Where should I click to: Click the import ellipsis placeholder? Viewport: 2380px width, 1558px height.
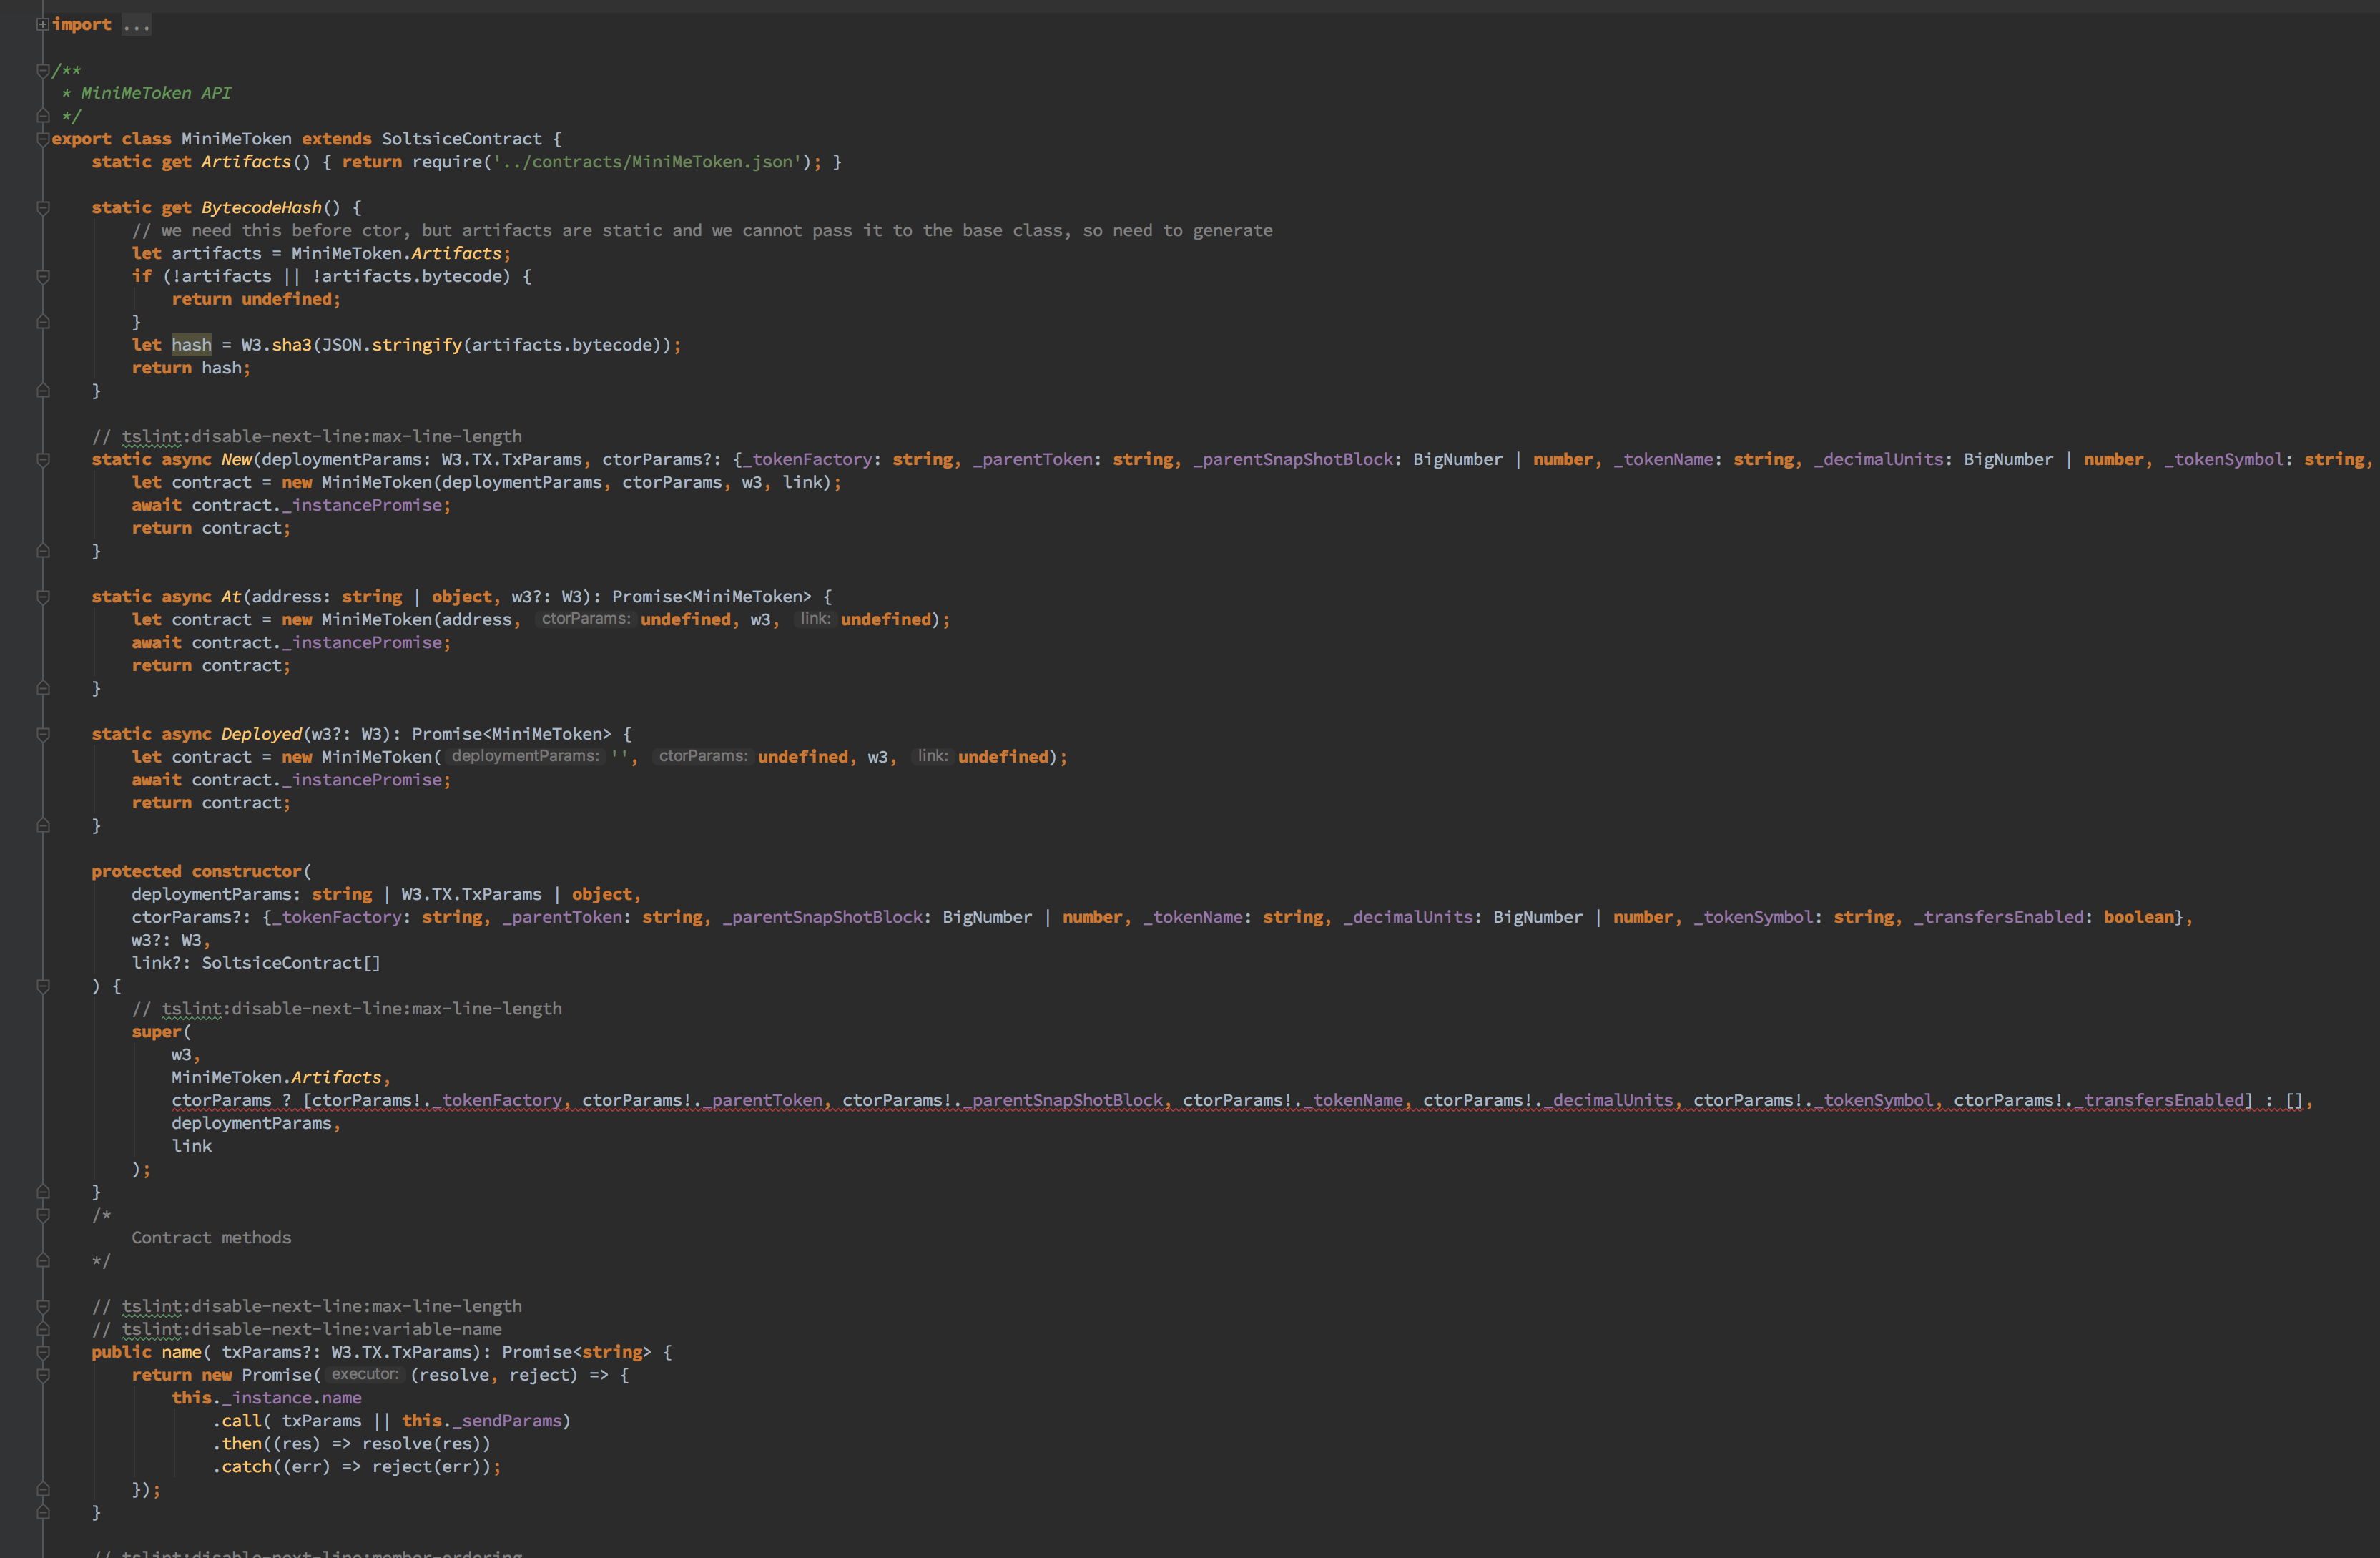[136, 24]
